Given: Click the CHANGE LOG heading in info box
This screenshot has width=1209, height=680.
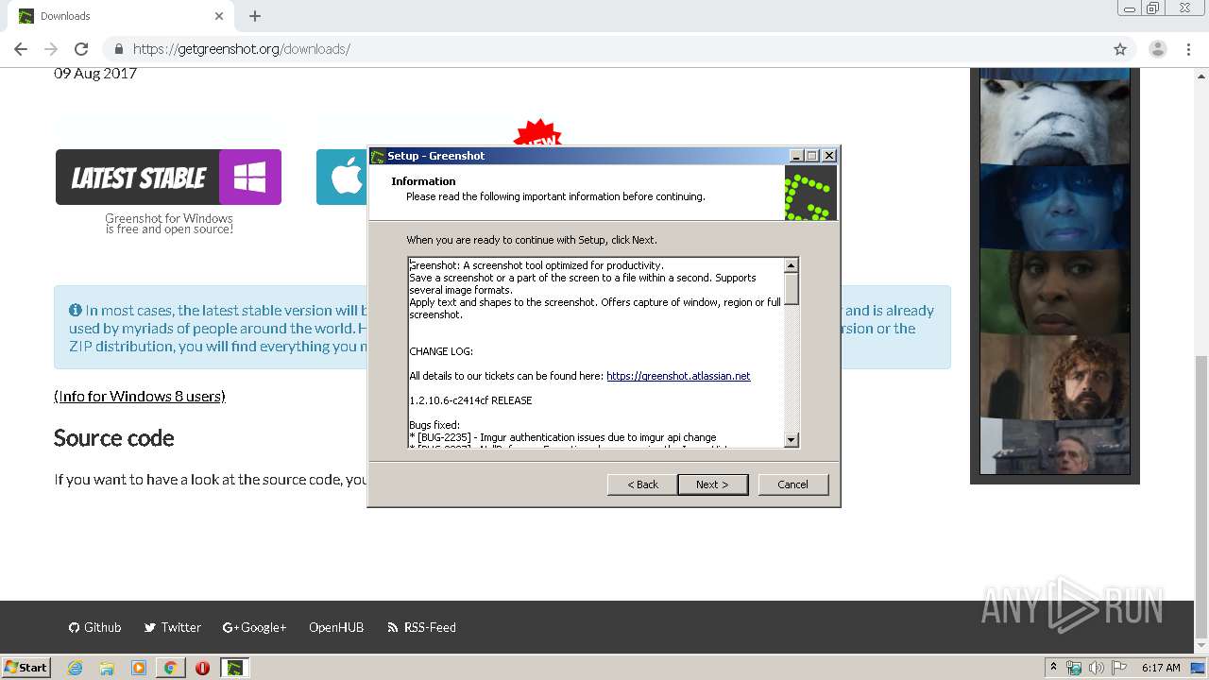Looking at the screenshot, I should point(441,351).
